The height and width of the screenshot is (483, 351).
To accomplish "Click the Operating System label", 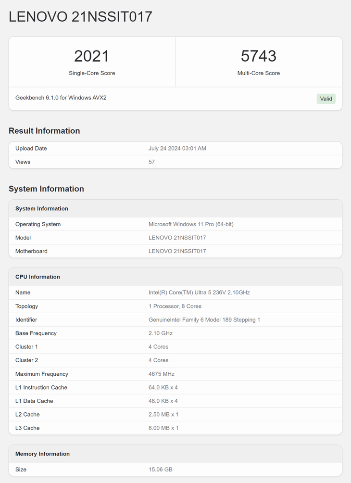I will (38, 224).
